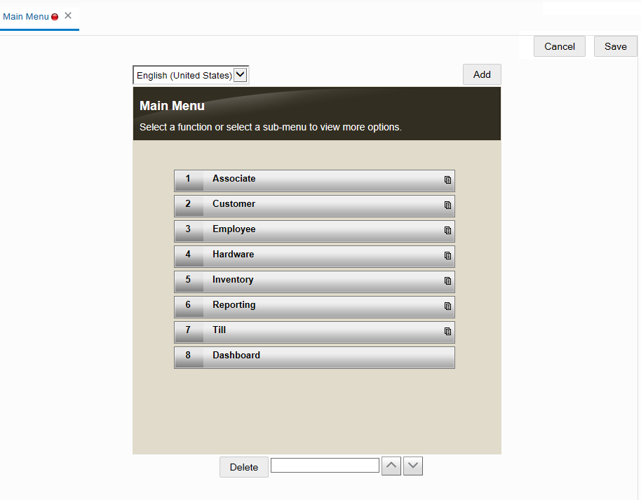Click the Delete button
Image resolution: width=641 pixels, height=500 pixels.
pyautogui.click(x=243, y=466)
